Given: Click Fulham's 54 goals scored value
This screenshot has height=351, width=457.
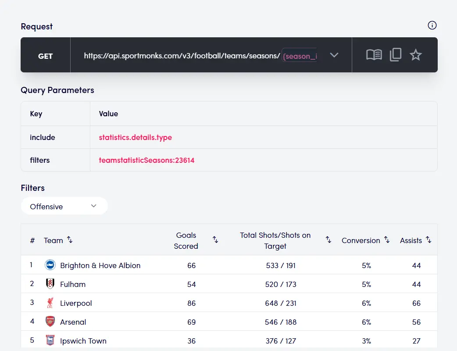Looking at the screenshot, I should point(192,285).
